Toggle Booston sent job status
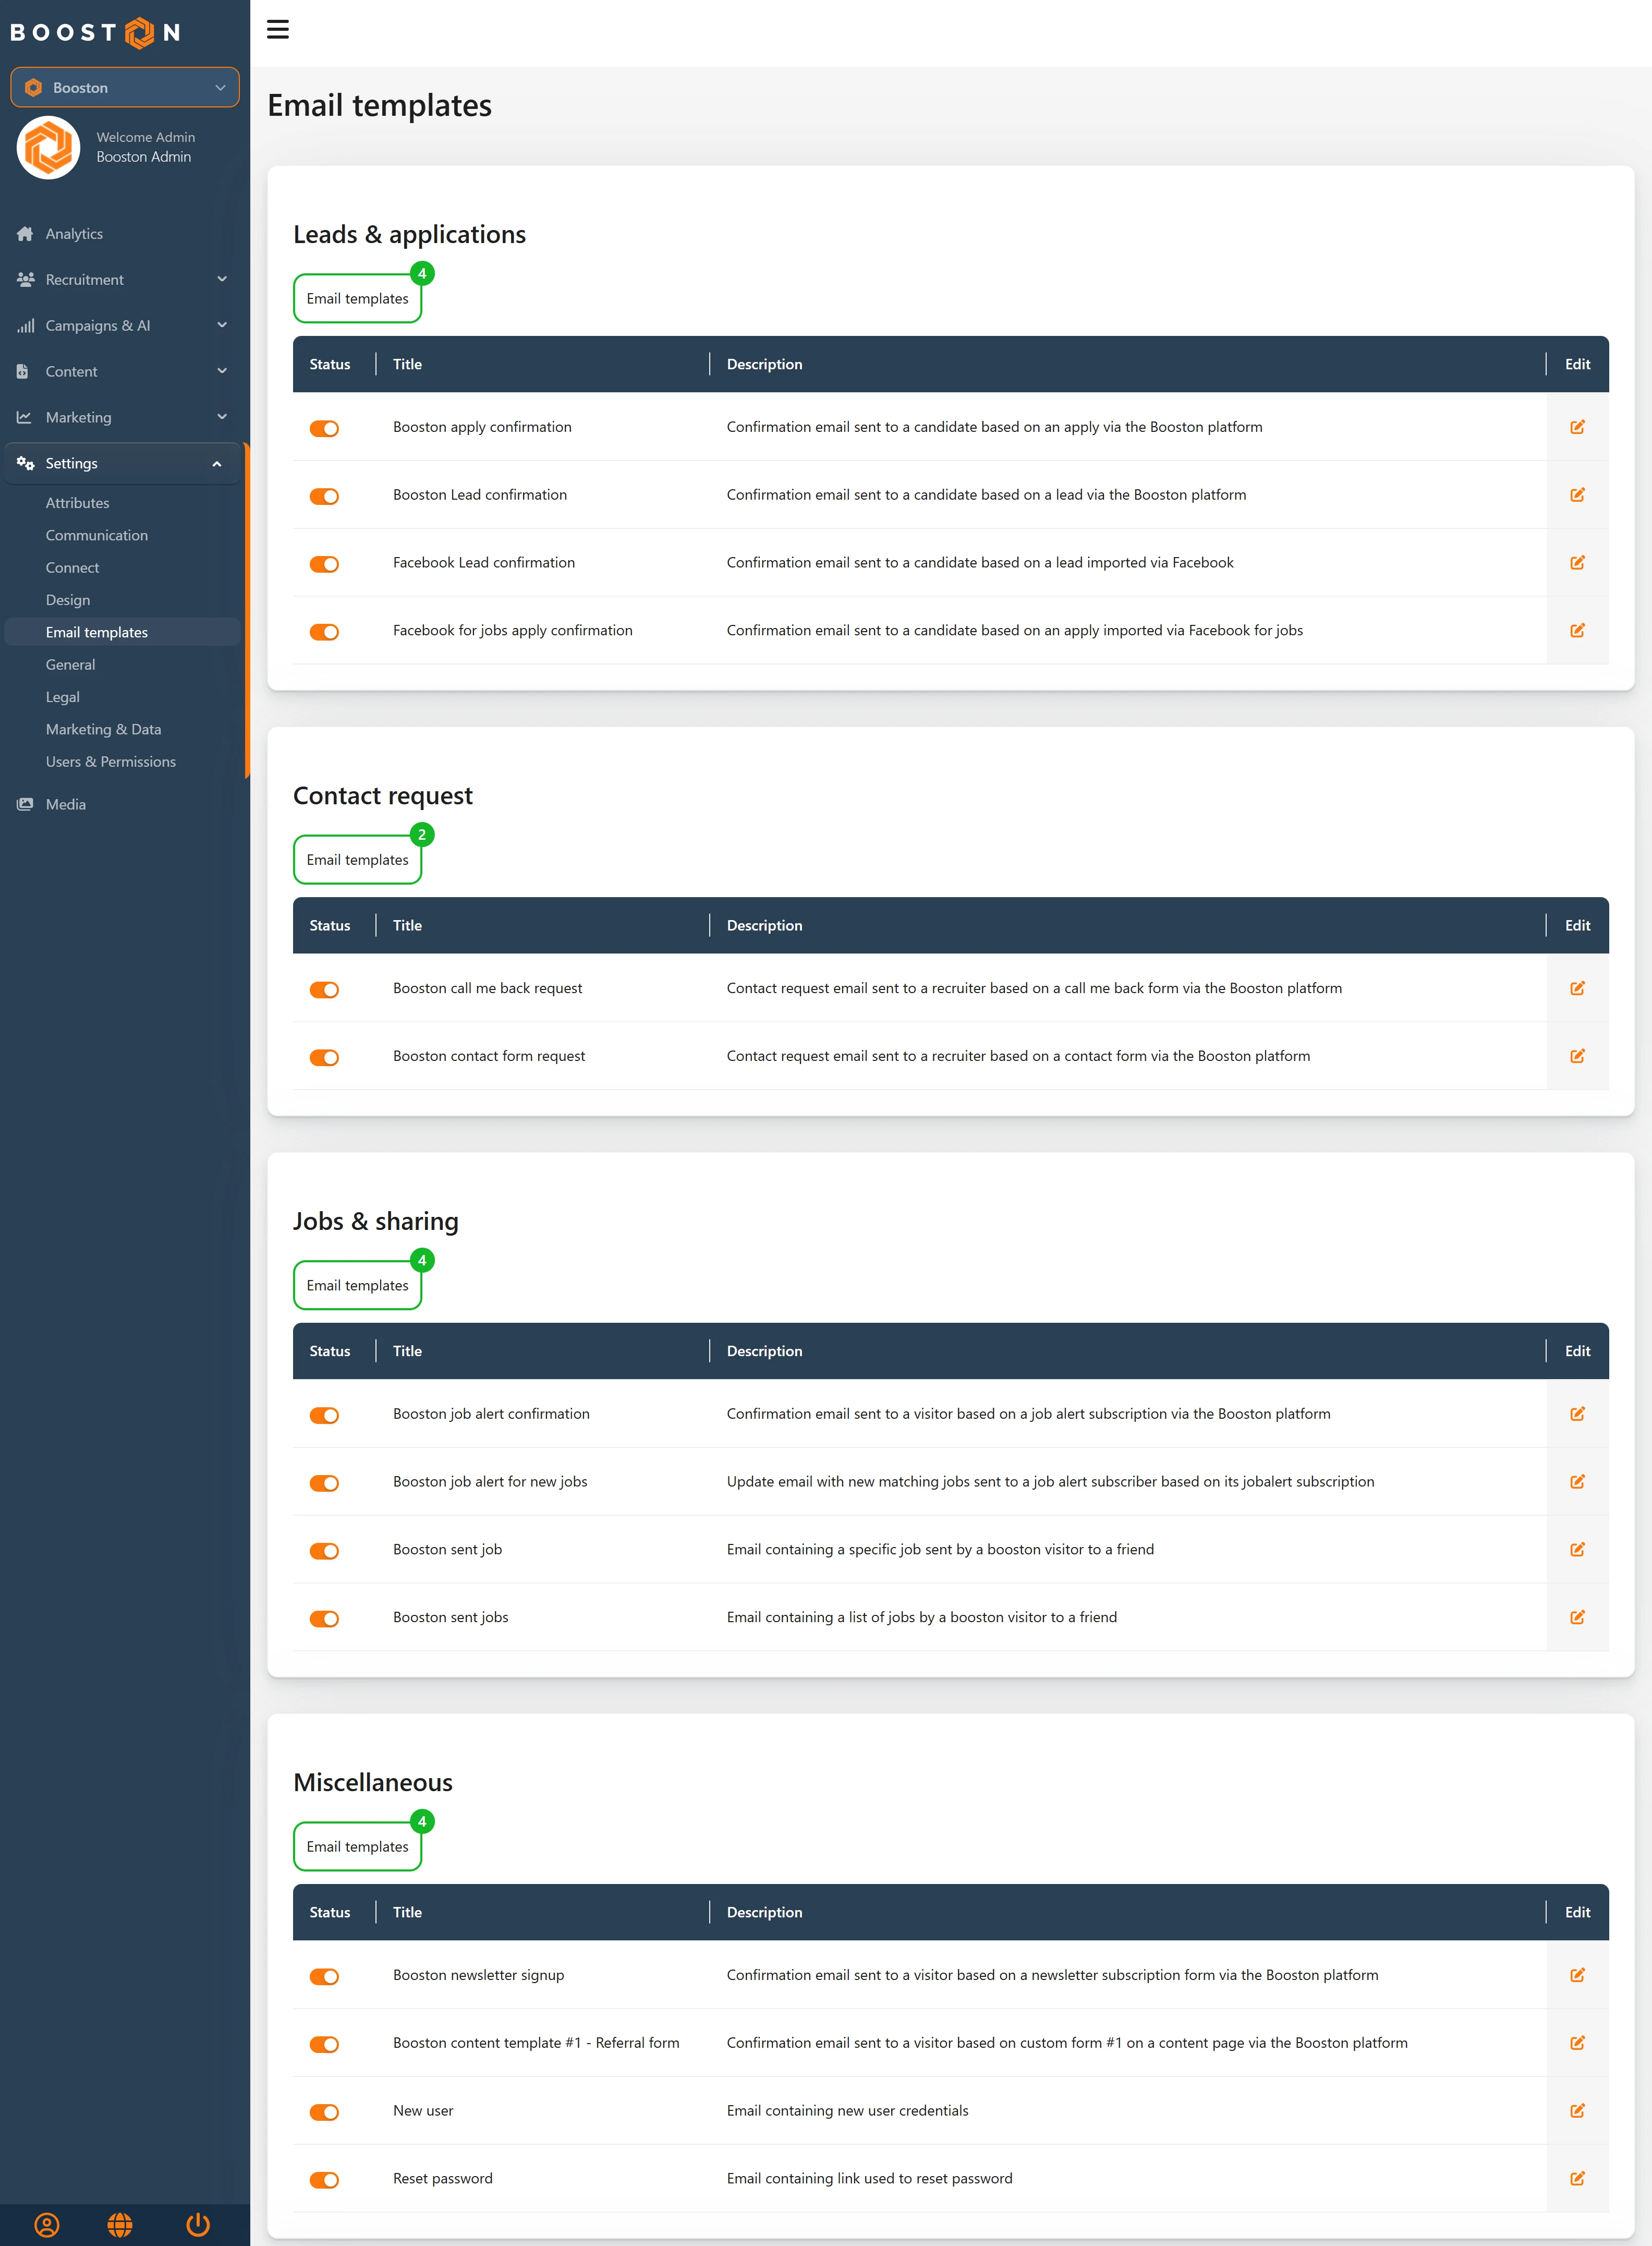Screen dimensions: 1652x2246 tap(324, 1552)
